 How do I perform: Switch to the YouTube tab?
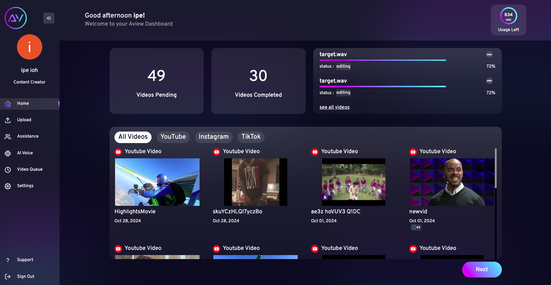[x=173, y=137]
